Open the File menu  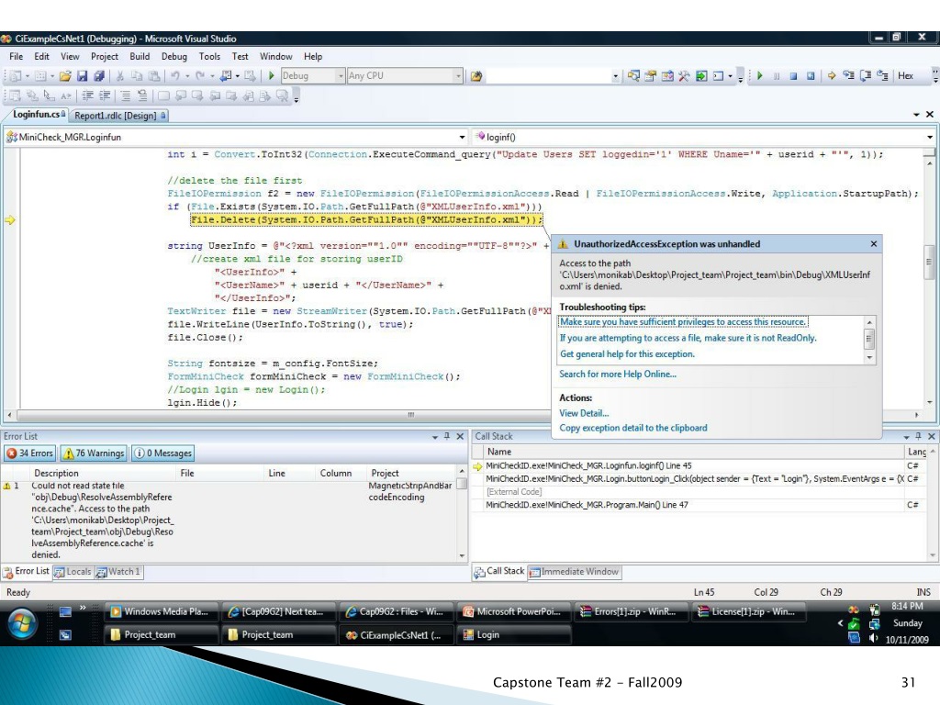17,56
